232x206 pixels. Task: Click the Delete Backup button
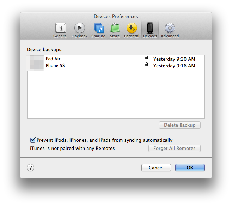(x=180, y=125)
